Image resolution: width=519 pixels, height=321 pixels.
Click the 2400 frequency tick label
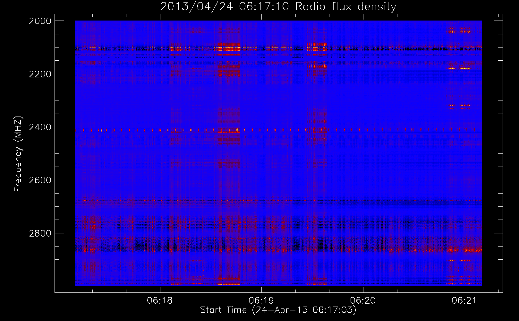[40, 127]
